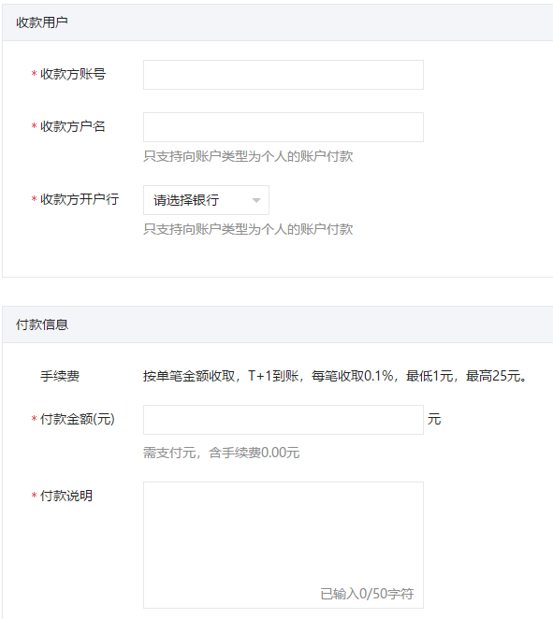The image size is (553, 619).
Task: Focus the 付款说明 text area
Action: pyautogui.click(x=284, y=545)
